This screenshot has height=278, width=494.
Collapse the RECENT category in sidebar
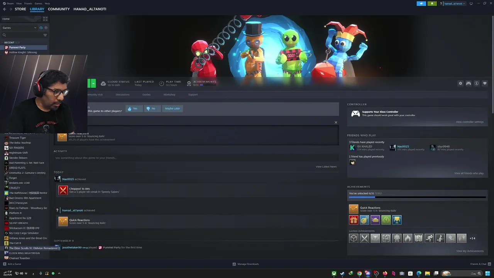pos(9,42)
